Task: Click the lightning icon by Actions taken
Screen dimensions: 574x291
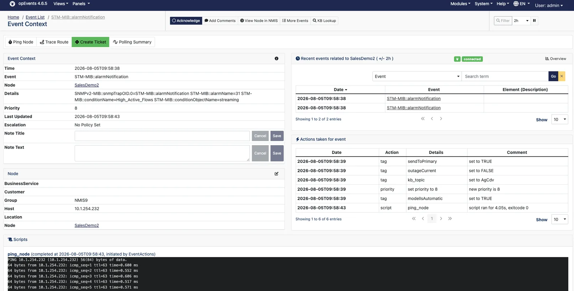Action: tap(297, 139)
